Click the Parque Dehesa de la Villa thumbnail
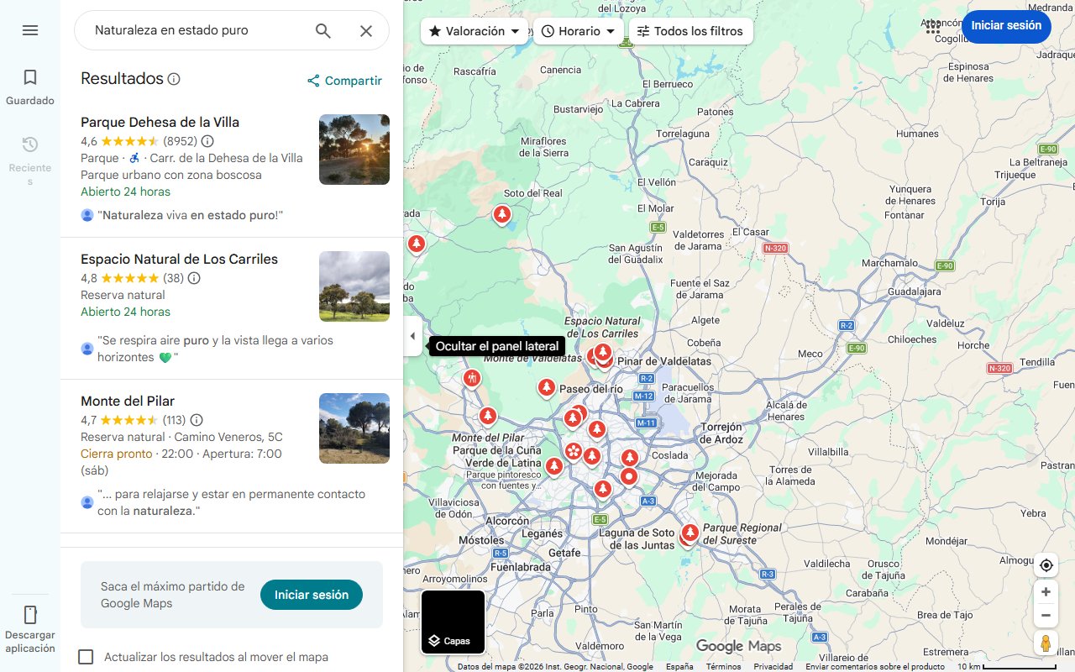The height and width of the screenshot is (672, 1075). pos(354,150)
